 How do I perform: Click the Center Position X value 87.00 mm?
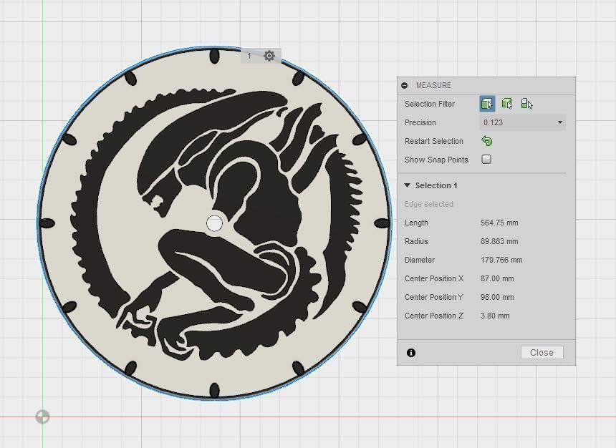pyautogui.click(x=497, y=279)
